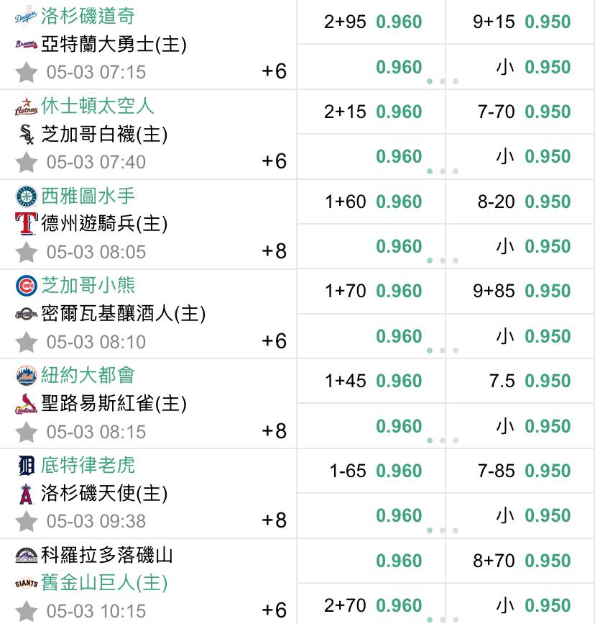Image resolution: width=595 pixels, height=624 pixels.
Task: Star the Mariners vs Rangers 08:05 game
Action: coord(27,252)
